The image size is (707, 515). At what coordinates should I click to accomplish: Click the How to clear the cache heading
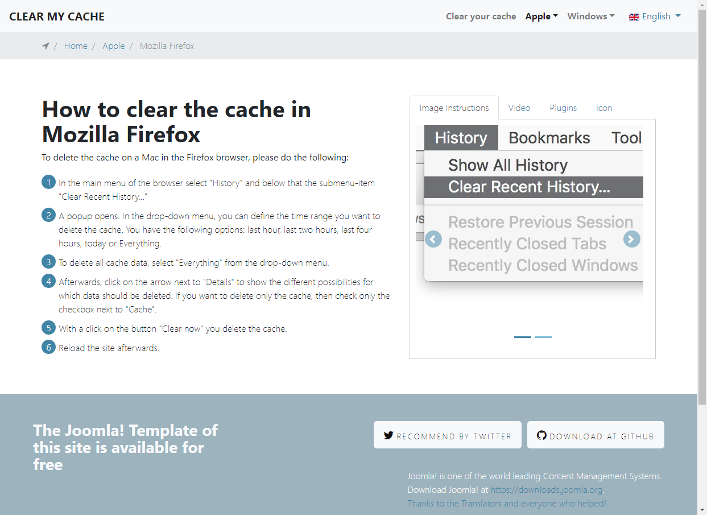point(177,122)
